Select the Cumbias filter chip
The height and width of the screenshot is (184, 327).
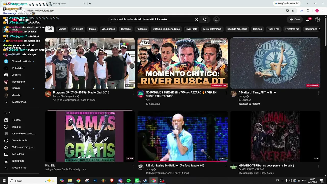(x=126, y=29)
